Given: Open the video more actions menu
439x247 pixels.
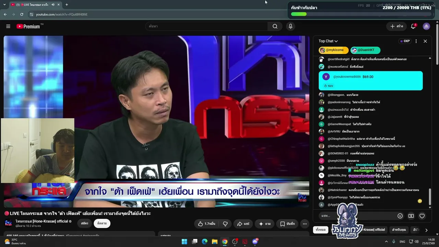Looking at the screenshot, I should (305, 224).
